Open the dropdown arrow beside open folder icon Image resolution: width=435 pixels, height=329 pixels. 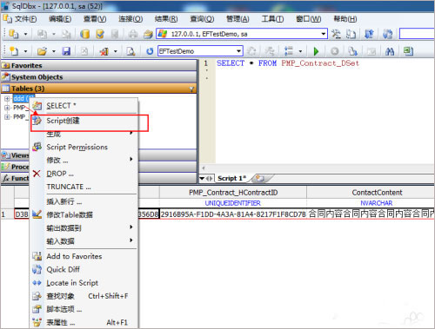tap(54, 51)
